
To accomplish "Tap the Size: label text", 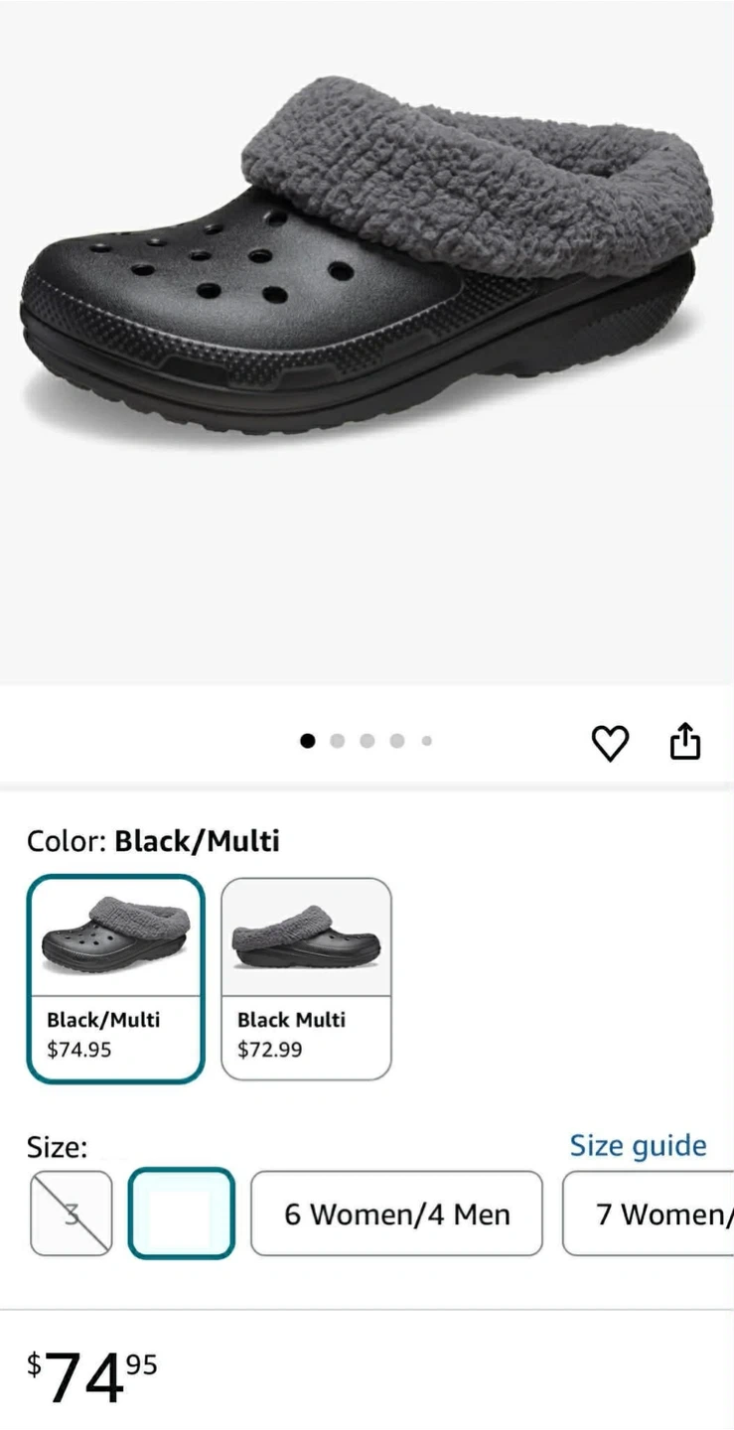I will [57, 1148].
